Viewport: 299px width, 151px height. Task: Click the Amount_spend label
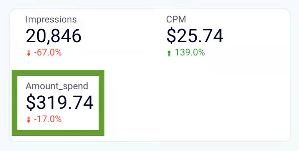coord(57,86)
